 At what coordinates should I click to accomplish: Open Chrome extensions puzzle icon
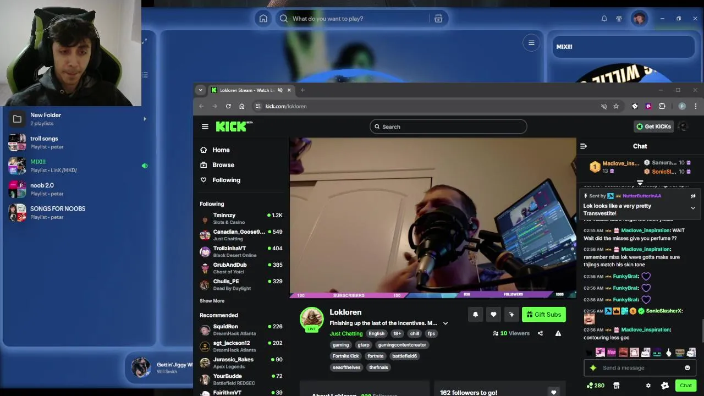662,106
